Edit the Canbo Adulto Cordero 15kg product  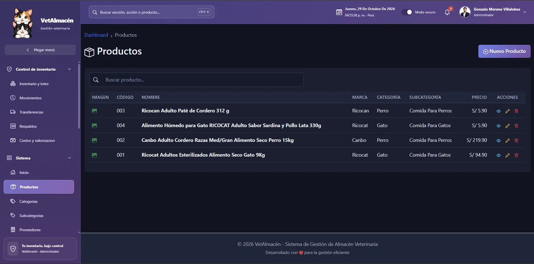pyautogui.click(x=507, y=141)
